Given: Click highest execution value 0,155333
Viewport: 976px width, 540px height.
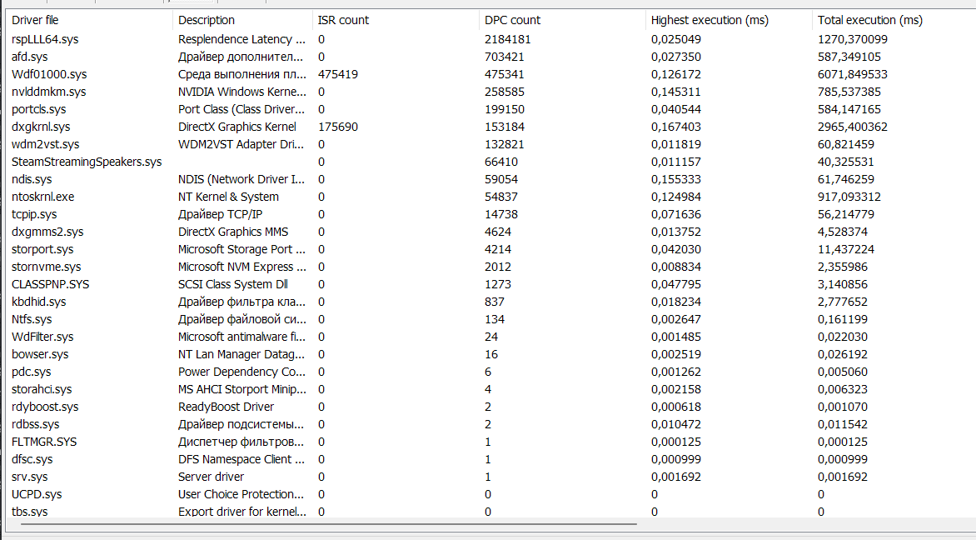Looking at the screenshot, I should click(676, 179).
